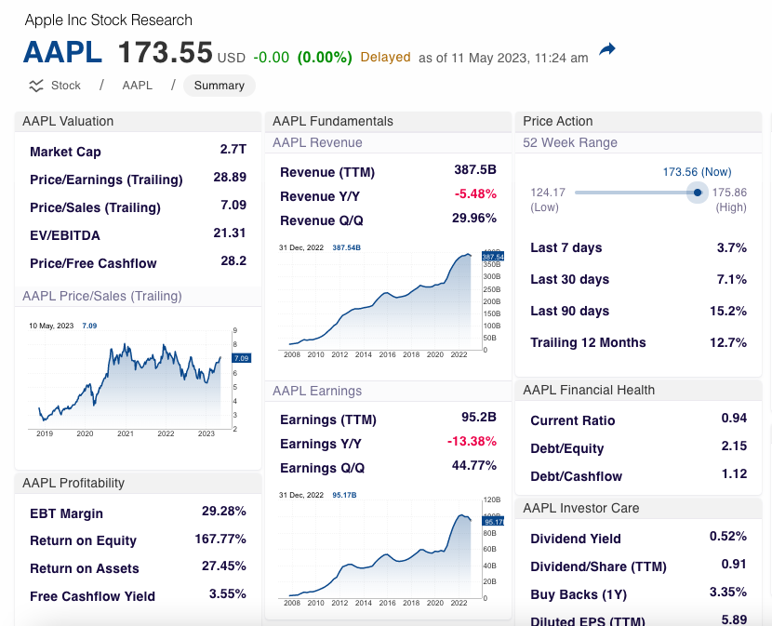772x626 pixels.
Task: Click the AAPL Investor Care header
Action: pyautogui.click(x=639, y=508)
